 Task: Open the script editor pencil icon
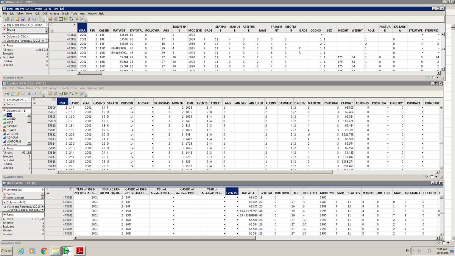point(82,19)
